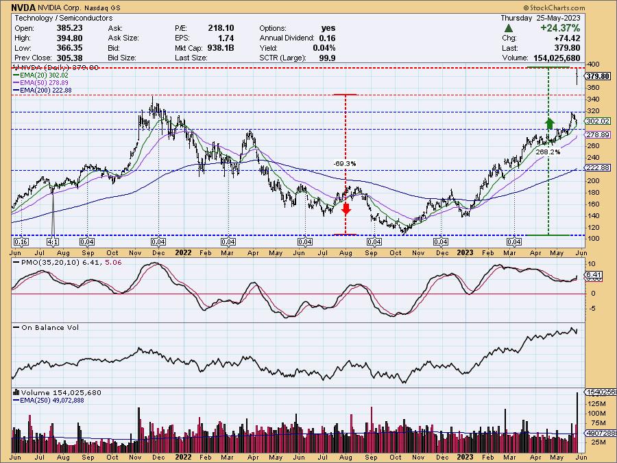
Task: Click the EMA(20) 302.02 legend entry
Action: (40, 75)
